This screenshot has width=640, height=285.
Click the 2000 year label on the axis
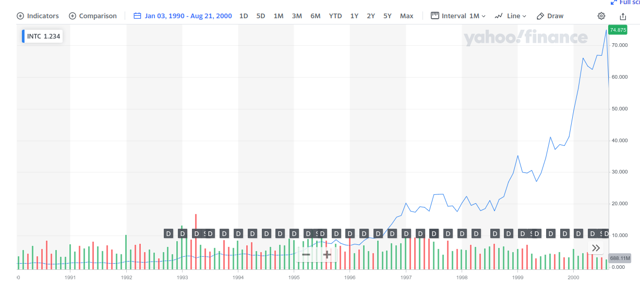(x=574, y=279)
